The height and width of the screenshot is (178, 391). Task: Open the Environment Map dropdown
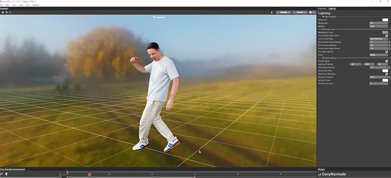[378, 39]
